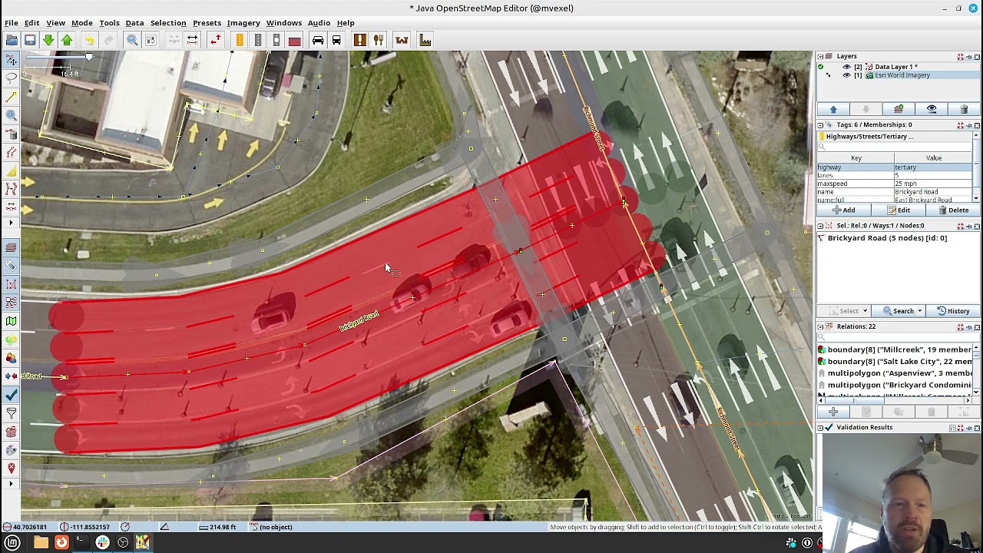Image resolution: width=983 pixels, height=553 pixels.
Task: Open the Selection menu
Action: point(167,23)
